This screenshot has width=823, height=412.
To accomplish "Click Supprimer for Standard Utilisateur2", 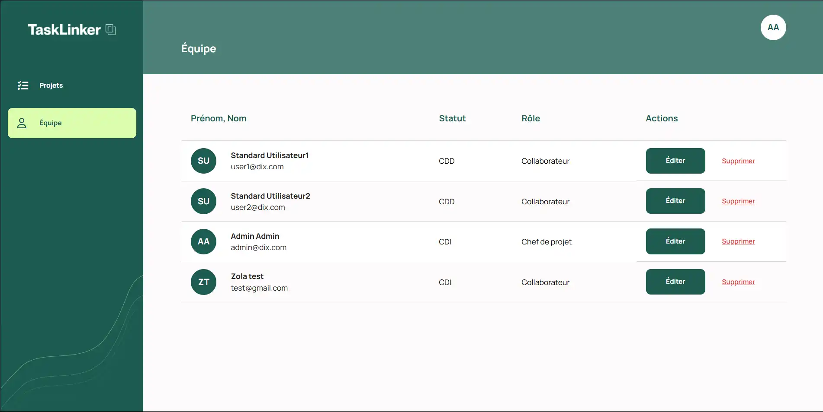I will tap(738, 201).
